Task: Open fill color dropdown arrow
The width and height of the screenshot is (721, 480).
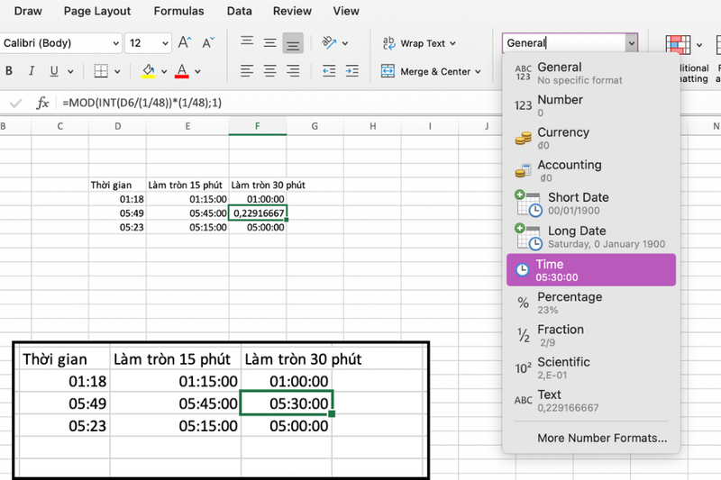Action: tap(164, 71)
